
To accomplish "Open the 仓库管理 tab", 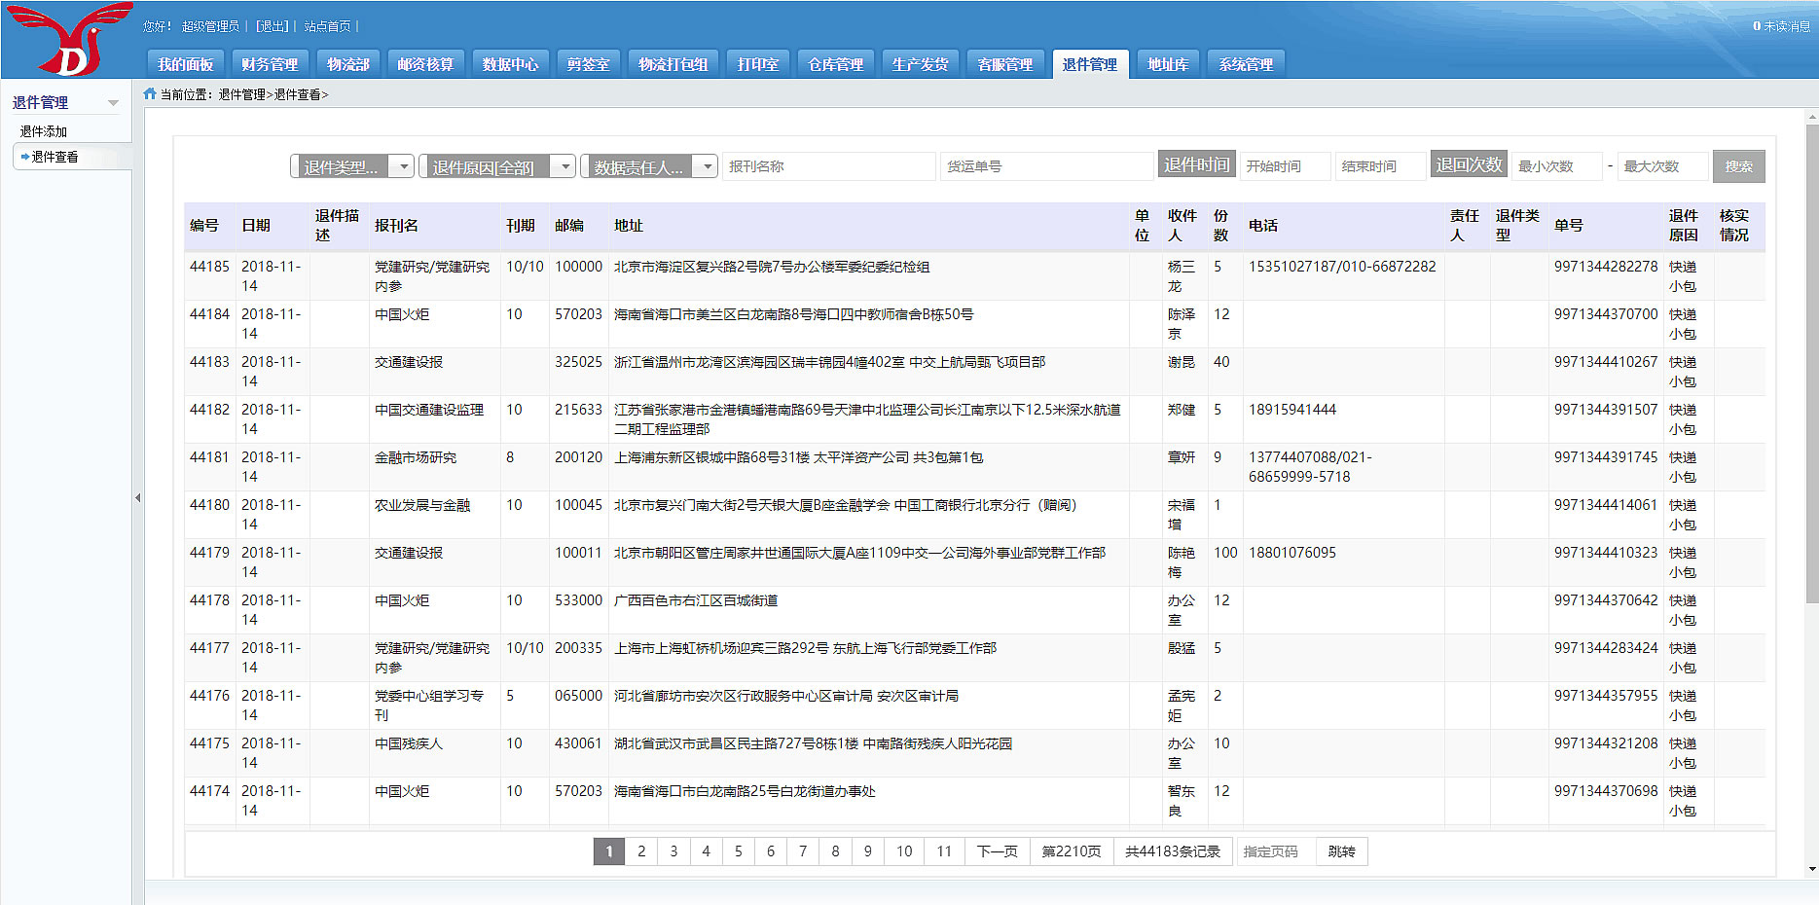I will [x=835, y=64].
